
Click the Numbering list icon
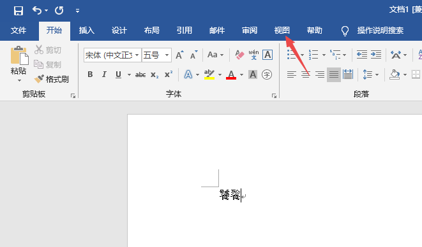click(313, 55)
